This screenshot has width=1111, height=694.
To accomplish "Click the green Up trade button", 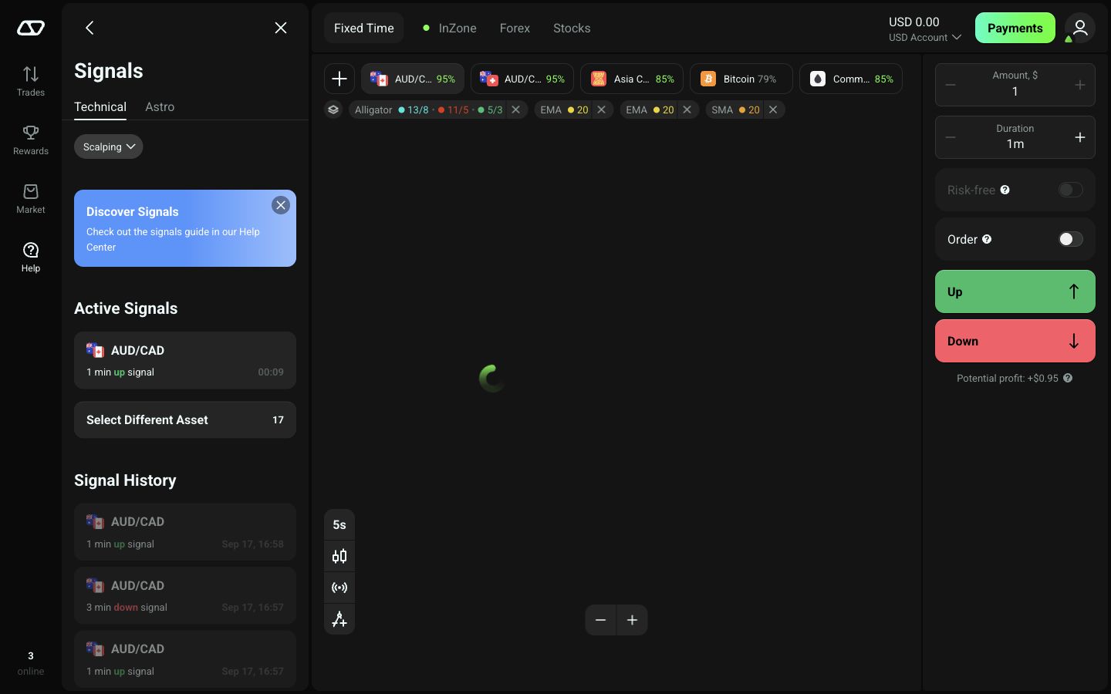I will click(x=1015, y=291).
